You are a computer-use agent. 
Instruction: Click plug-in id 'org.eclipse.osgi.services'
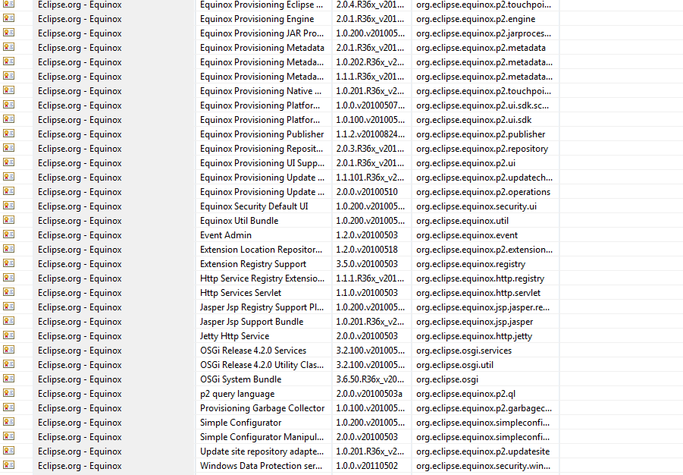(x=464, y=350)
